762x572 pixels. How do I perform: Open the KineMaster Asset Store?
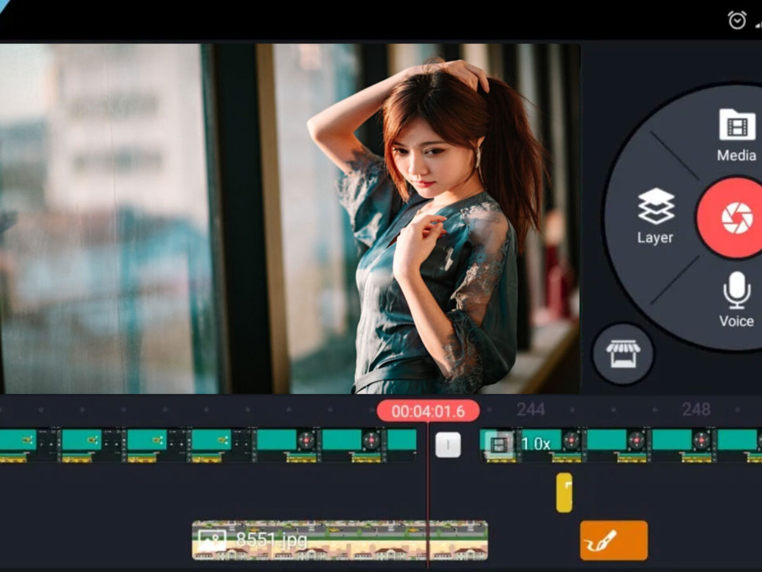pyautogui.click(x=623, y=354)
